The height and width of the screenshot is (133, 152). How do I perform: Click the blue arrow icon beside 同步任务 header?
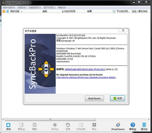pos(7,11)
